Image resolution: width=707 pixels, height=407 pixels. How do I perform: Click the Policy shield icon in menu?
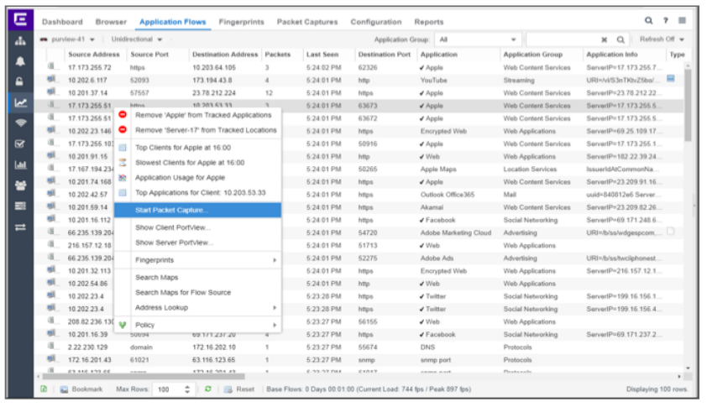tap(123, 325)
